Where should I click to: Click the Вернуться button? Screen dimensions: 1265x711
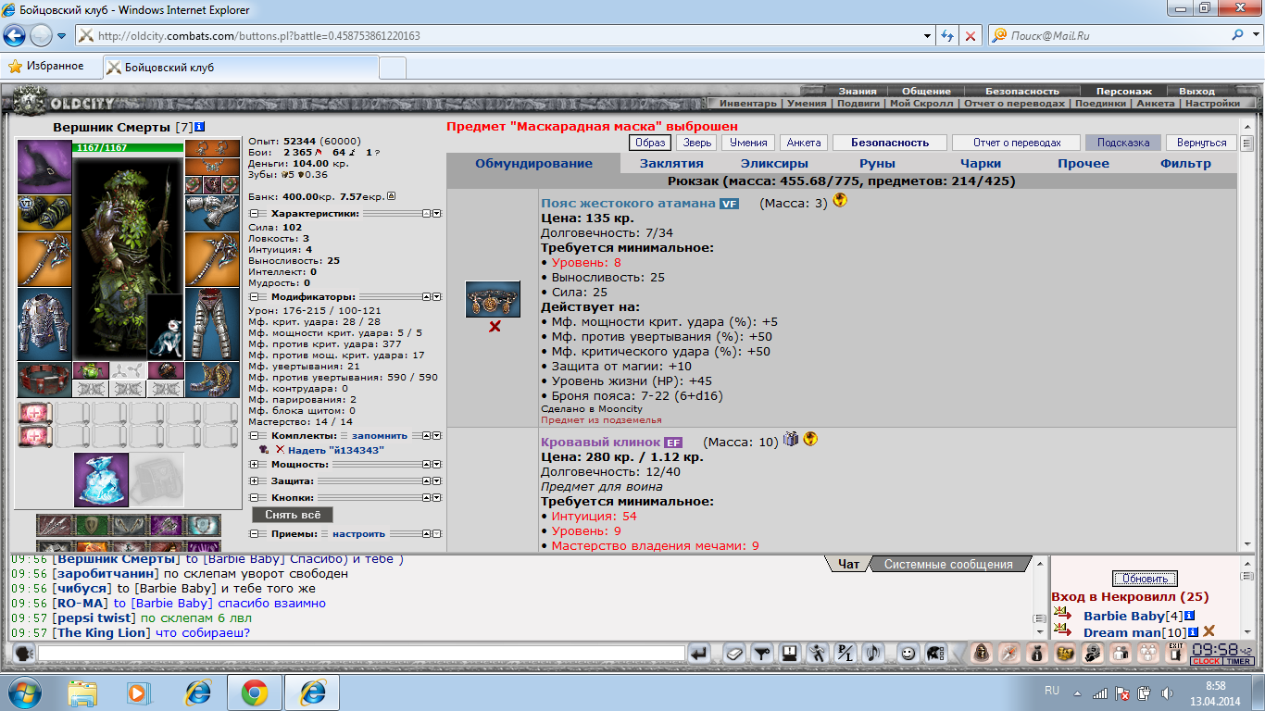tap(1201, 143)
